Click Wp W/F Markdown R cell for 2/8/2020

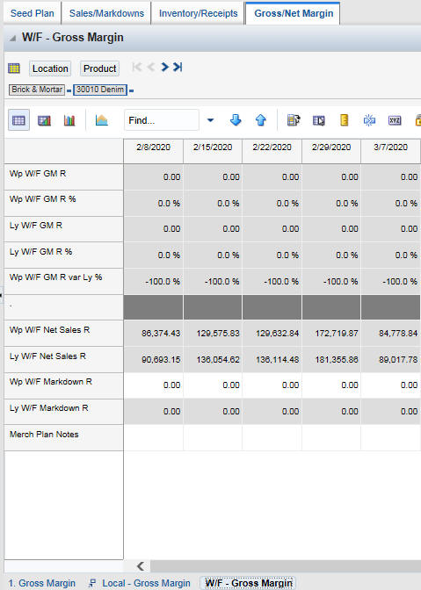click(153, 385)
